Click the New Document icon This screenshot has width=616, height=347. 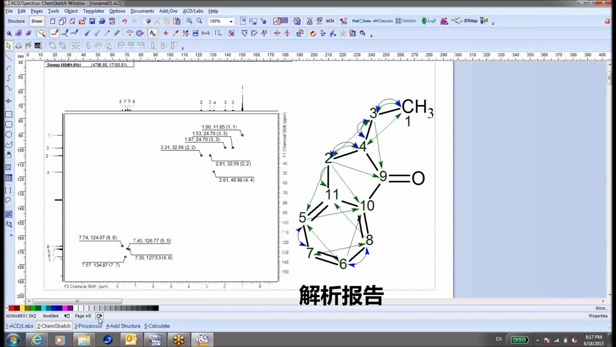tap(53, 21)
